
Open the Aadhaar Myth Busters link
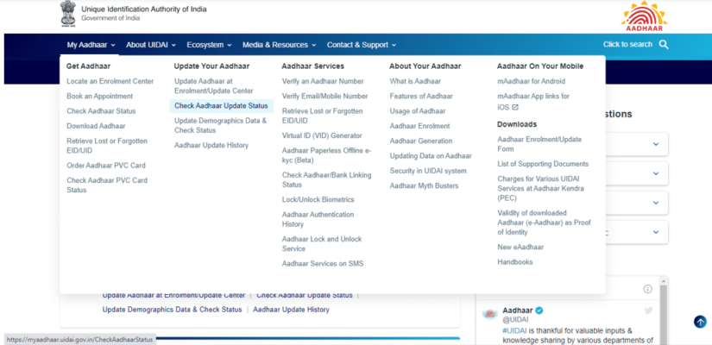(424, 185)
